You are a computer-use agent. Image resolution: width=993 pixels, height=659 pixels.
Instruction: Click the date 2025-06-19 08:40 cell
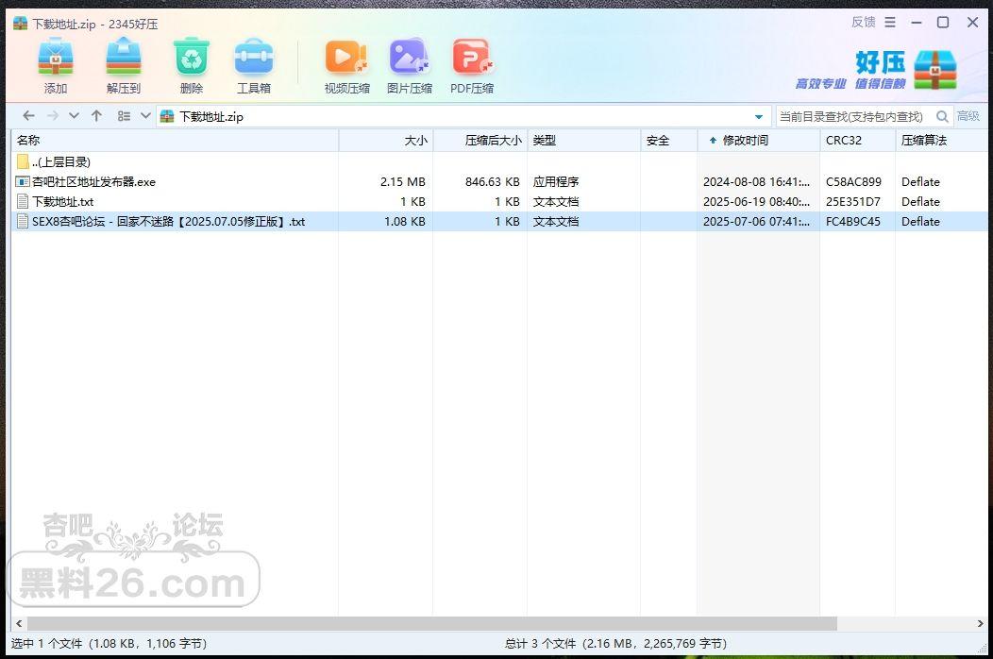coord(756,201)
